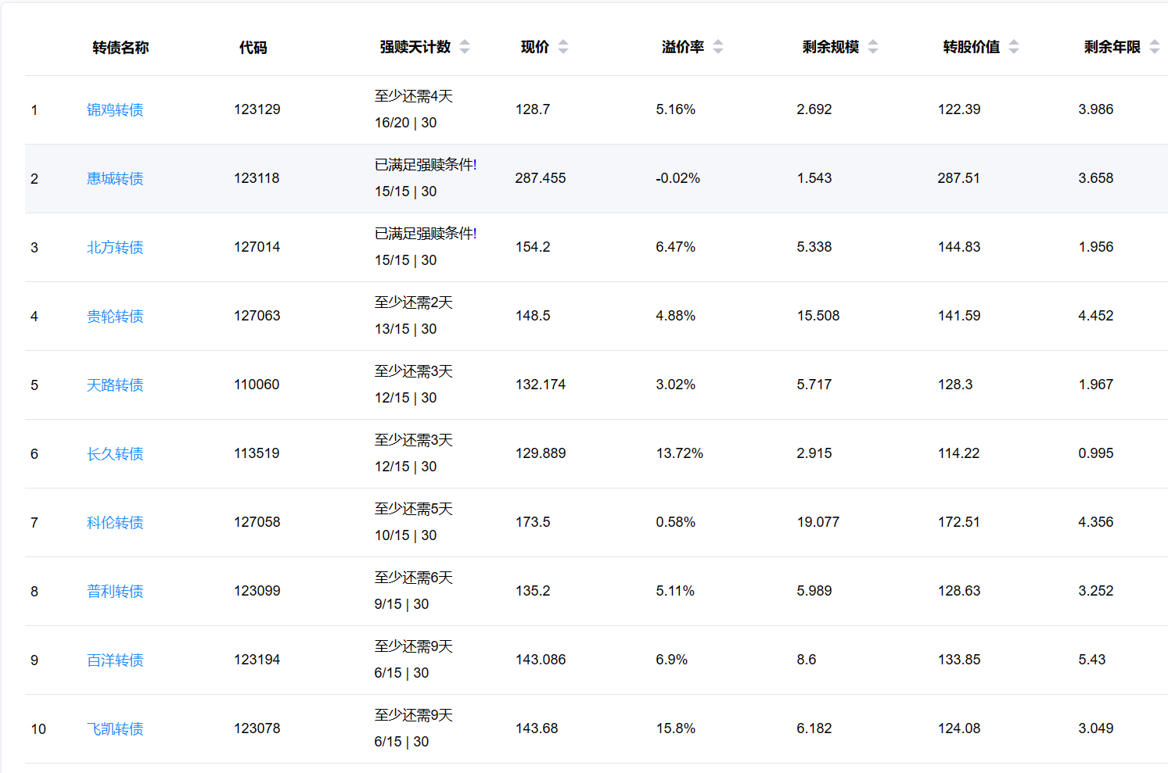The image size is (1168, 773).
Task: Open the 惠城转债 link
Action: coord(115,179)
